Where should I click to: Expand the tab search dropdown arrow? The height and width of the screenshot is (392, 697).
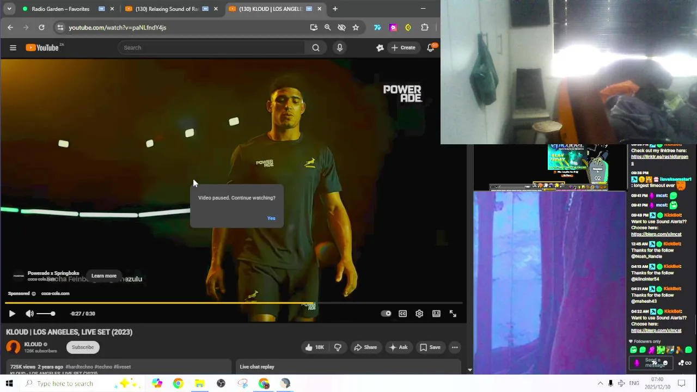point(9,9)
